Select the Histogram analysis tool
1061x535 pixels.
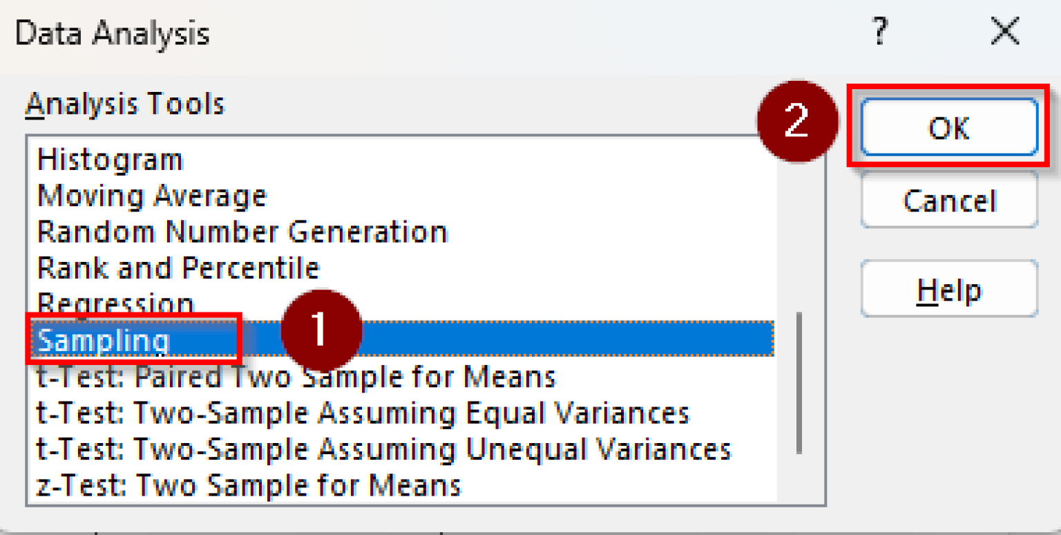pos(111,159)
